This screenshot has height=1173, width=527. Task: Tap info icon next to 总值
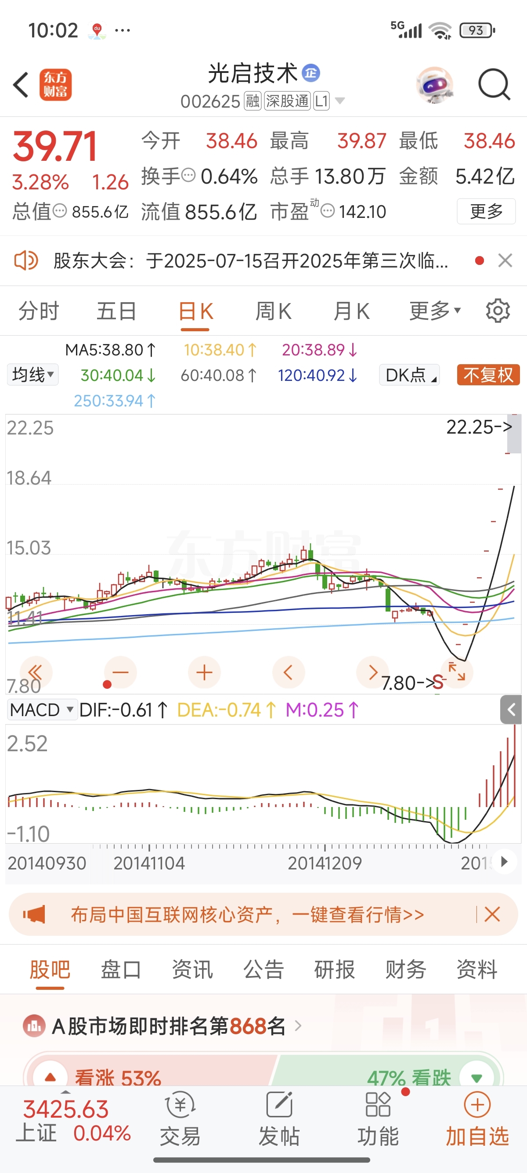coord(60,211)
